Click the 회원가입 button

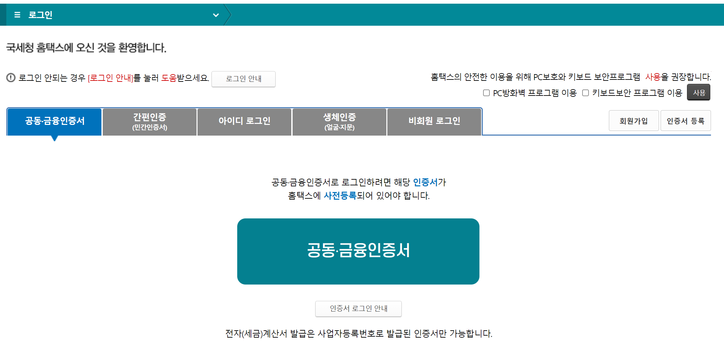pyautogui.click(x=634, y=121)
